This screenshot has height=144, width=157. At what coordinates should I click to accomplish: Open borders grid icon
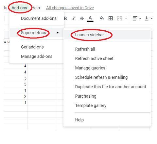pyautogui.click(x=111, y=18)
